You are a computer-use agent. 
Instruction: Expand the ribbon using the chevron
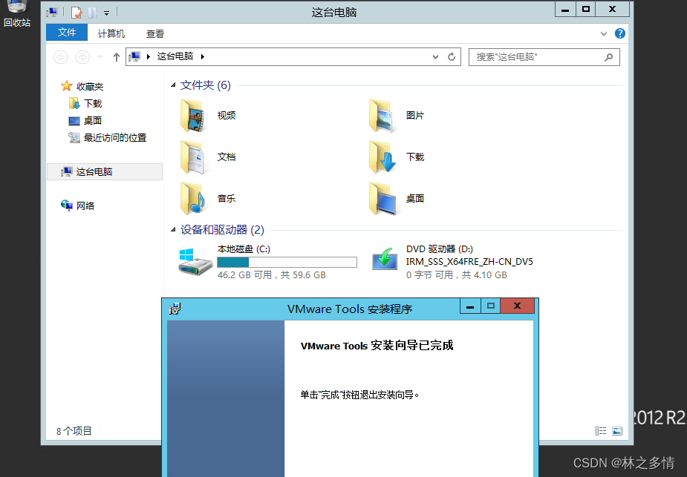(x=604, y=33)
